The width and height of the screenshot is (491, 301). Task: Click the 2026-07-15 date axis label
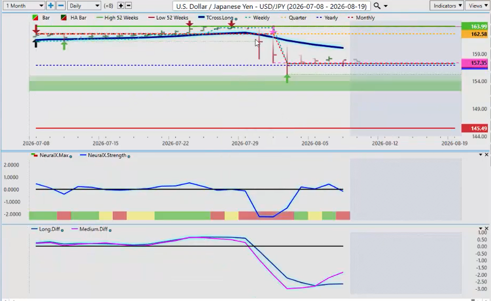[x=106, y=143]
